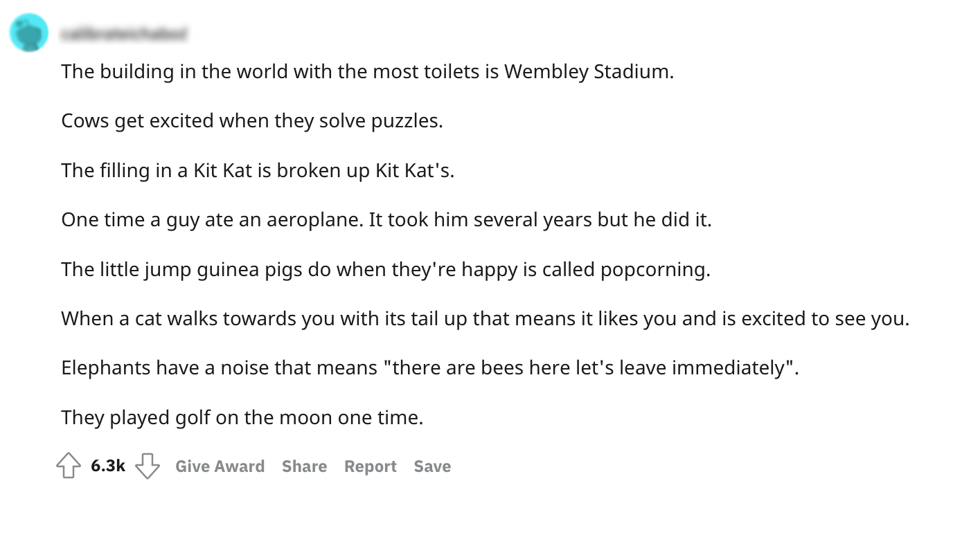Click the sentence about eating an aeroplane

(386, 220)
